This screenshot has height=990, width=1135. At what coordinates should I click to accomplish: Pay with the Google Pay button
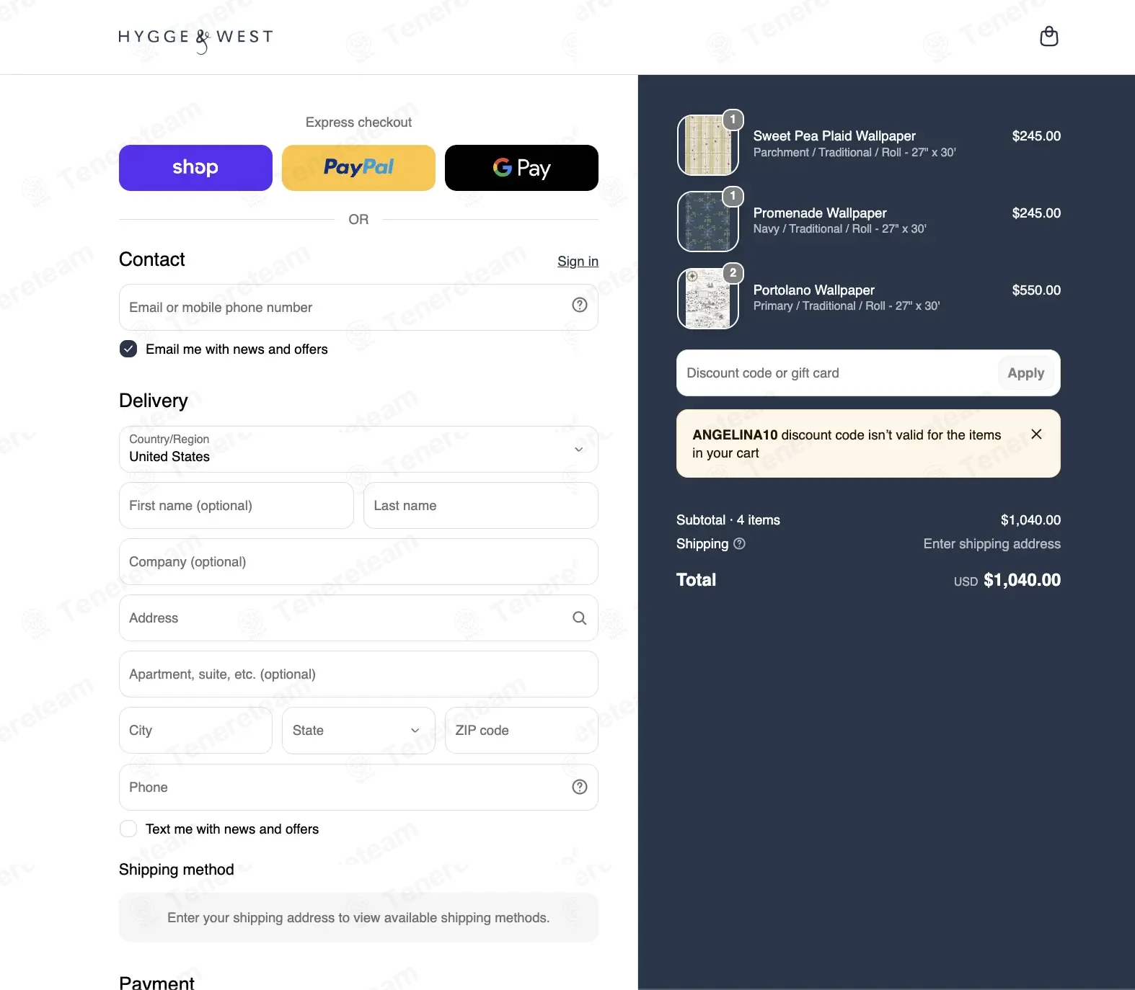pos(521,168)
